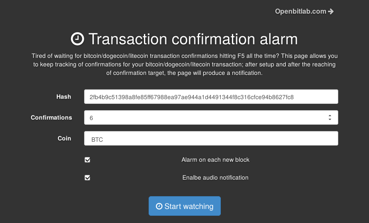Uncheck the audio notification checkbox
The width and height of the screenshot is (369, 223).
(x=88, y=177)
